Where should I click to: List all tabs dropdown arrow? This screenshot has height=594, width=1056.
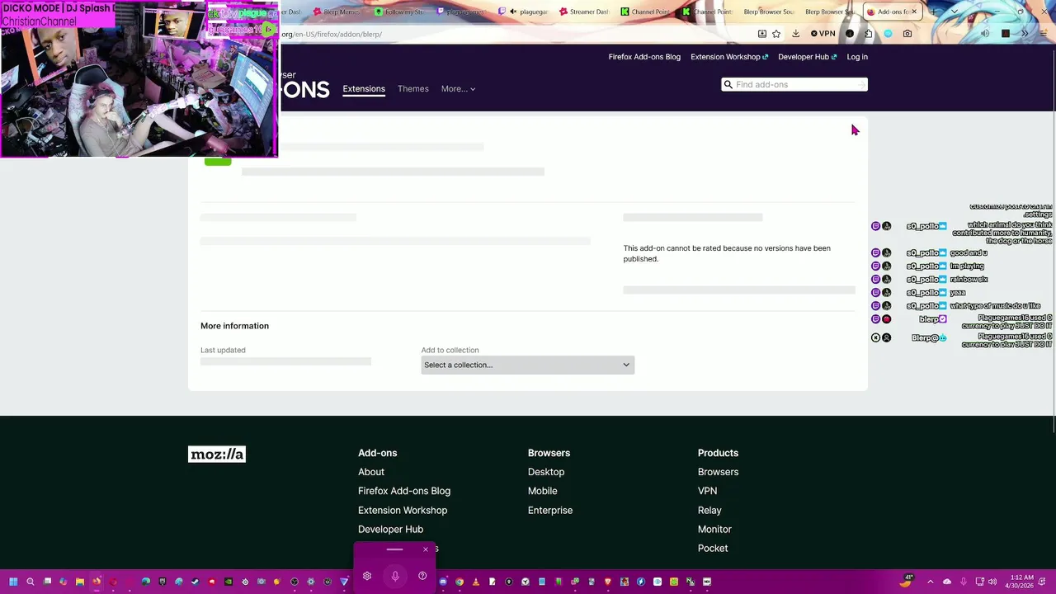coord(954,12)
